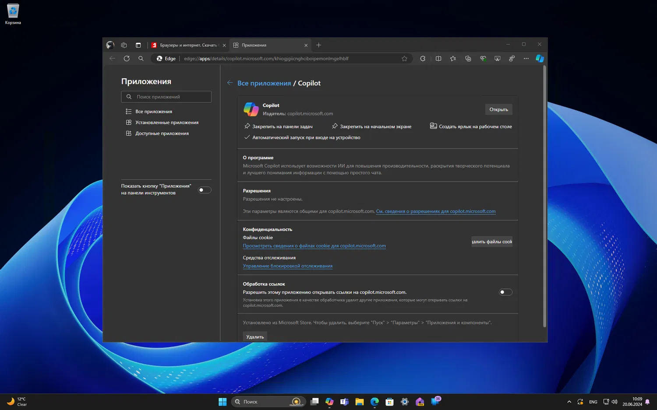The image size is (657, 410).
Task: Open the house-shaped app icon in the taskbar
Action: pyautogui.click(x=420, y=402)
